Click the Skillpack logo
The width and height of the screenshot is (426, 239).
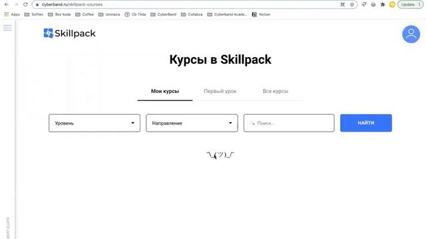(69, 33)
